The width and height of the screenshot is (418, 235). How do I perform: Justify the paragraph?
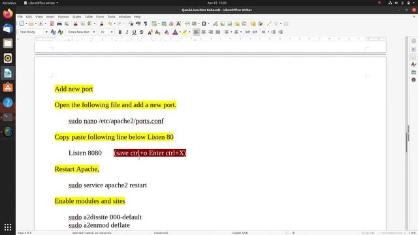tap(217, 32)
